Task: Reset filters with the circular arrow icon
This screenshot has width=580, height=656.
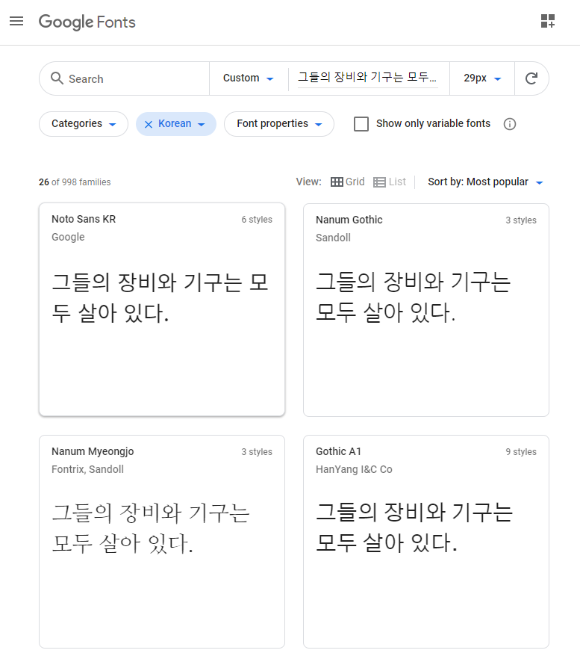Action: point(531,78)
